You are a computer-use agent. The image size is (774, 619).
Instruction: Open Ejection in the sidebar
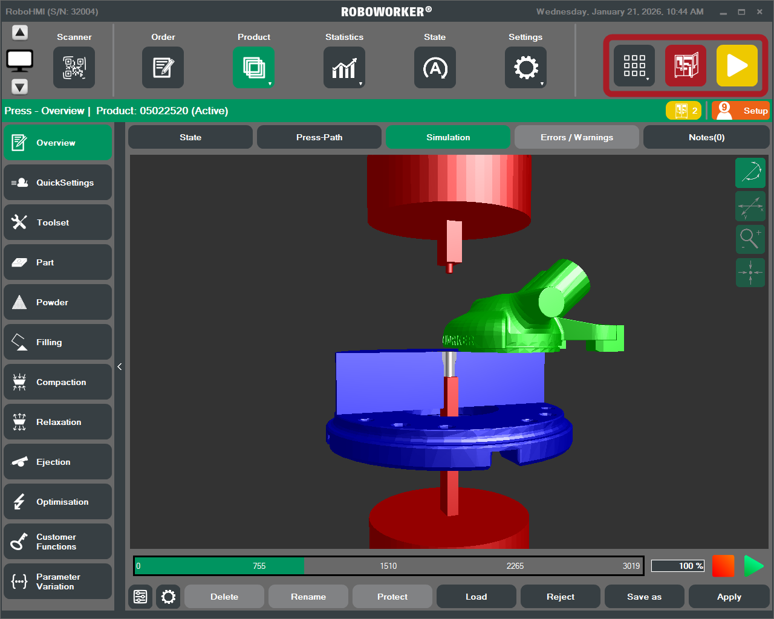[58, 462]
